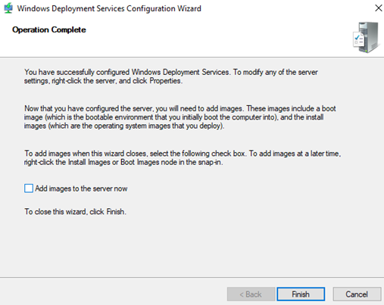Click the wizard window title text
Viewport: 384px width, 305px height.
(x=109, y=8)
